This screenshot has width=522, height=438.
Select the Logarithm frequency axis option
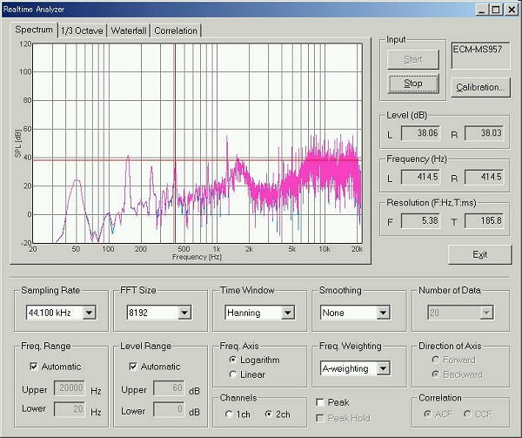[x=232, y=360]
